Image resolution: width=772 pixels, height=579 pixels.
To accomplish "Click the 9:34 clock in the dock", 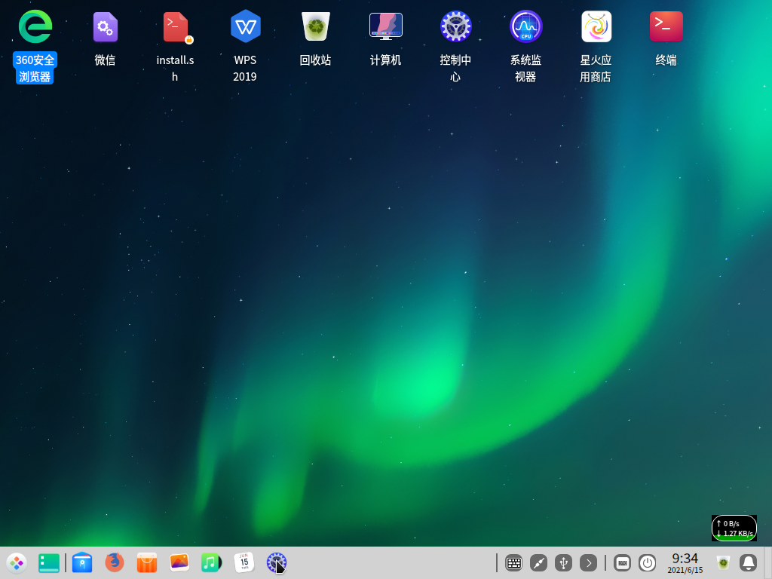I will (685, 562).
